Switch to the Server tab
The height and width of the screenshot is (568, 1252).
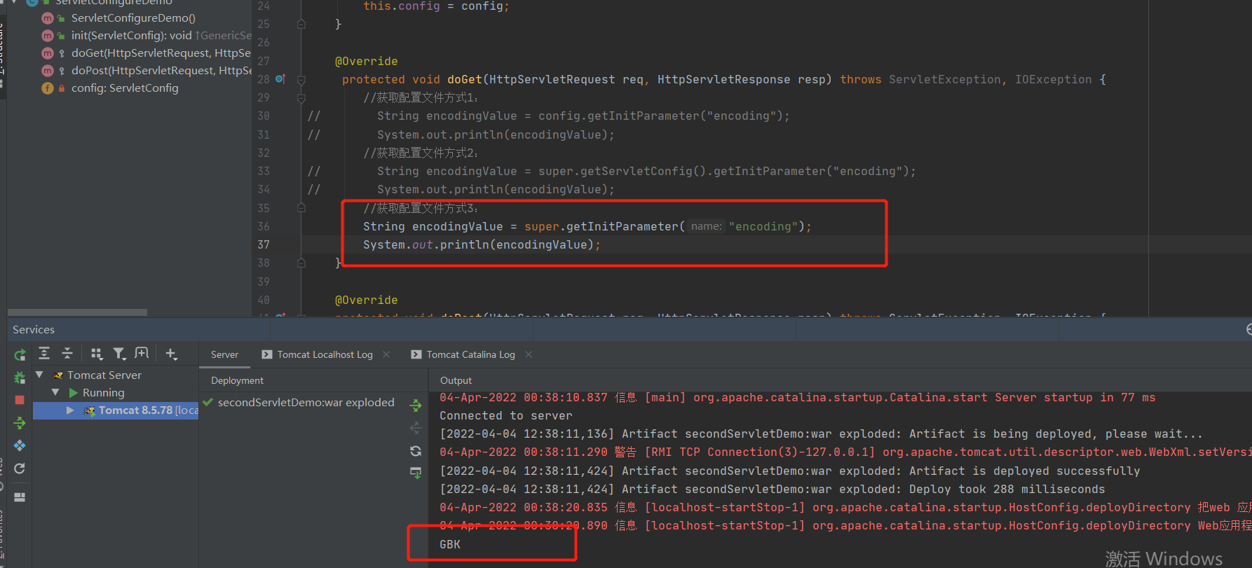[224, 354]
